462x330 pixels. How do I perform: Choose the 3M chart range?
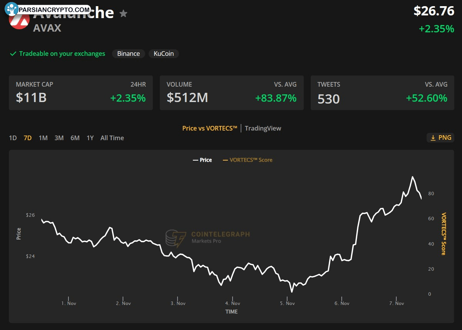click(x=59, y=138)
